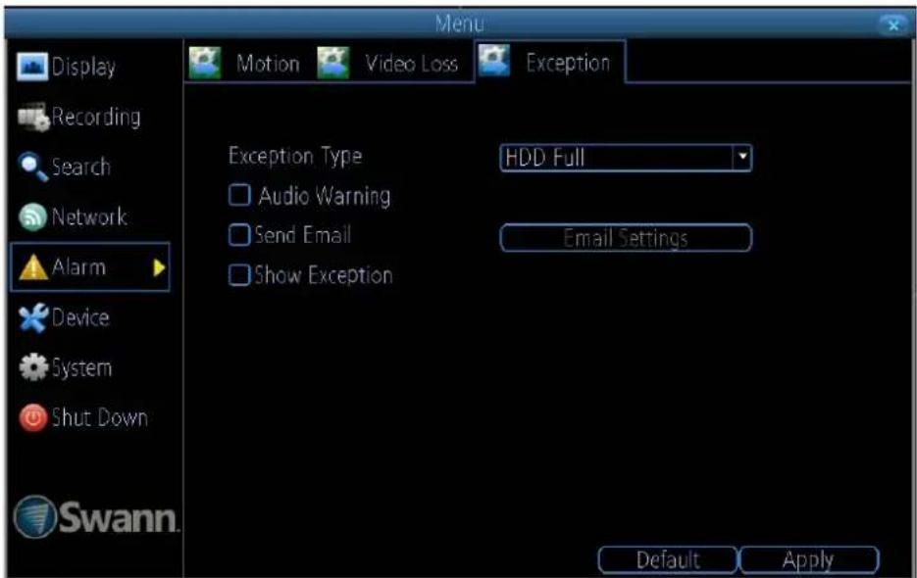The height and width of the screenshot is (578, 917).
Task: Check the Show Exception box
Action: (239, 274)
